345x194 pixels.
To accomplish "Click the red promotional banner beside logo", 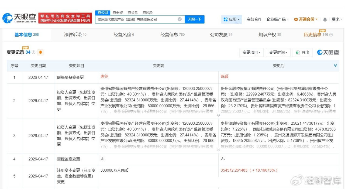I will 65,18.
